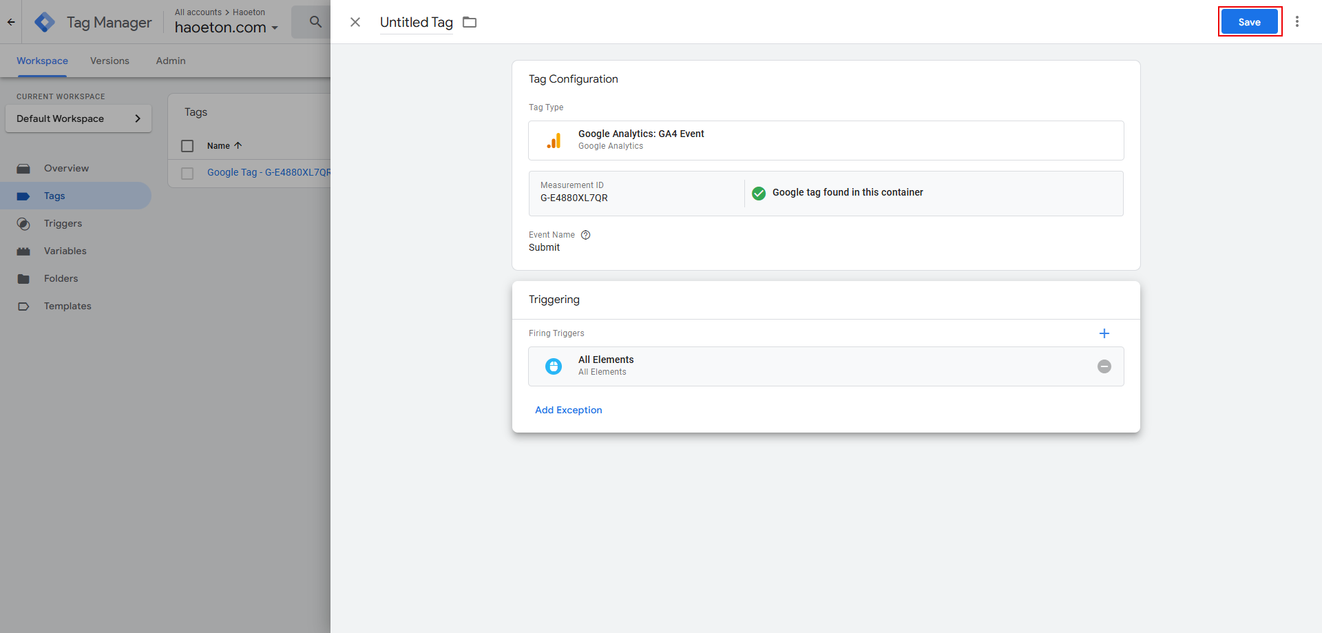Click the Tag Manager logo icon
The width and height of the screenshot is (1322, 633).
pos(45,22)
